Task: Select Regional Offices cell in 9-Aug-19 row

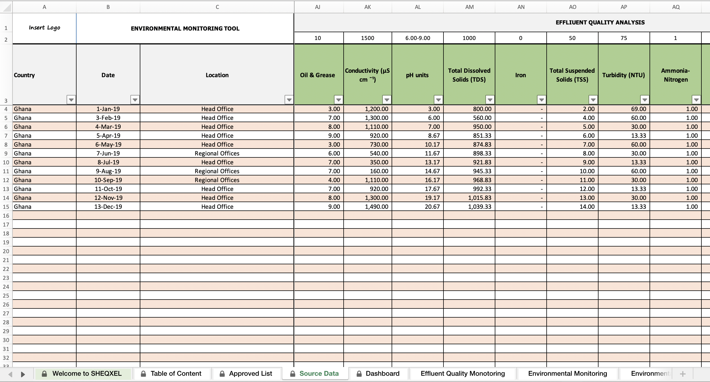Action: coord(217,171)
